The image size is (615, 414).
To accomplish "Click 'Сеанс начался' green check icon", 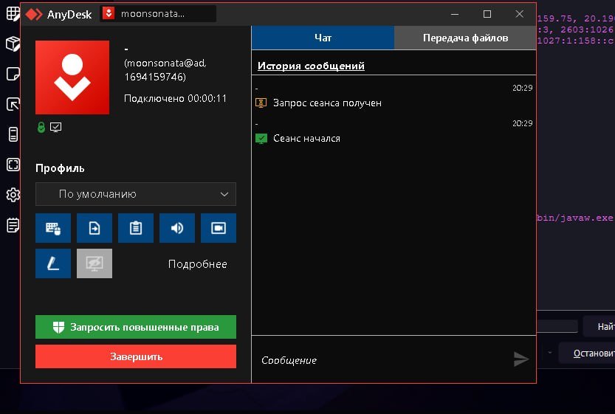I will [261, 139].
